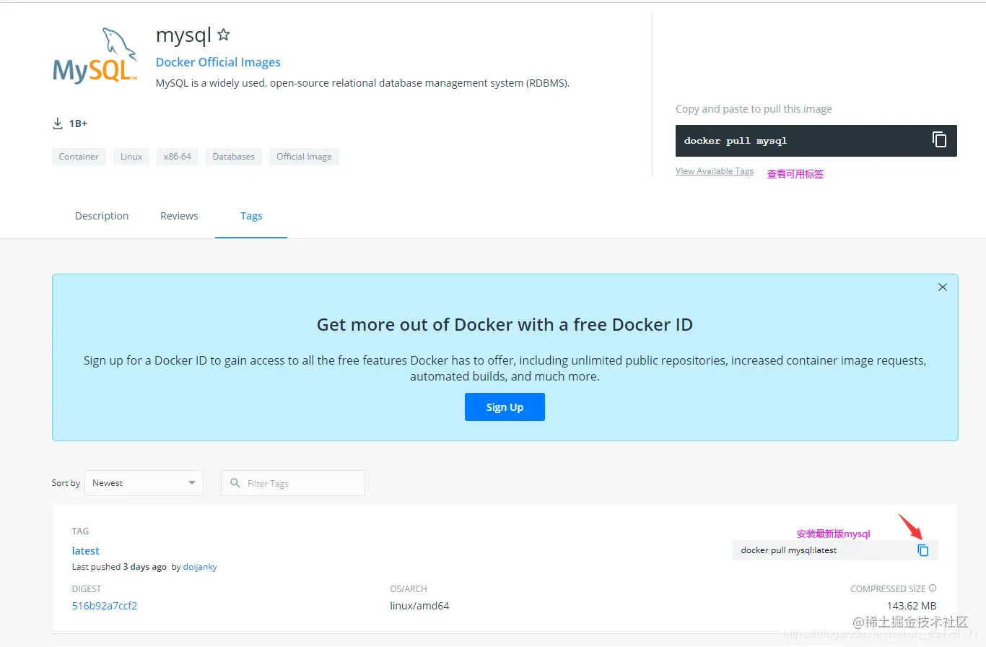Click the COMPRESSED SIZE column label
The image size is (986, 647).
(x=888, y=589)
